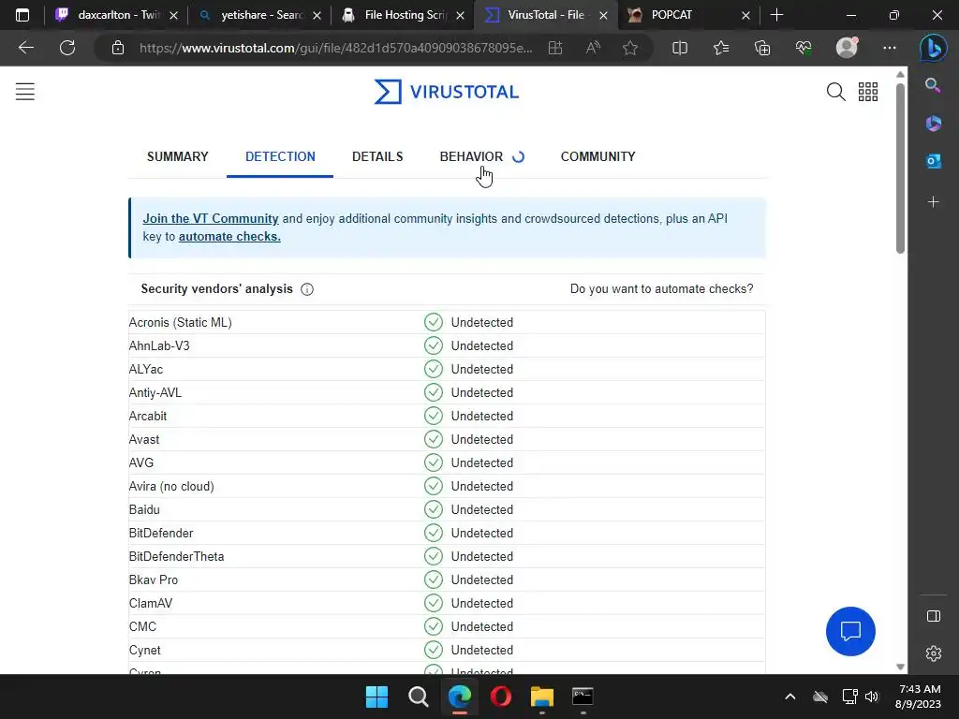Click the scrollbar down arrow
Image resolution: width=959 pixels, height=719 pixels.
[900, 667]
